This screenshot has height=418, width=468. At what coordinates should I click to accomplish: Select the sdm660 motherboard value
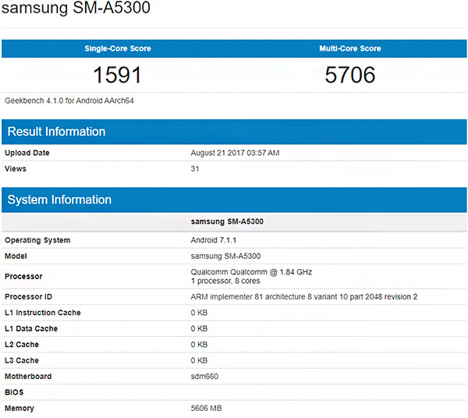(204, 377)
